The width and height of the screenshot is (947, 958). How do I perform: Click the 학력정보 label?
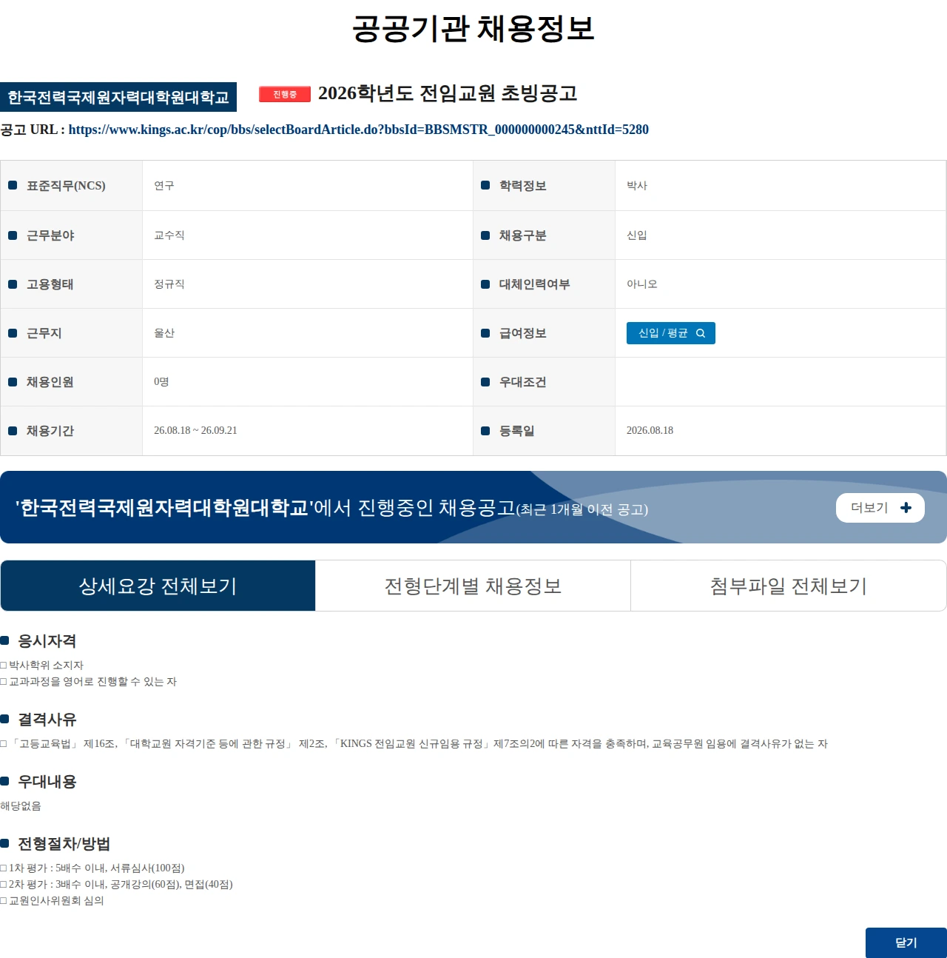pyautogui.click(x=522, y=186)
